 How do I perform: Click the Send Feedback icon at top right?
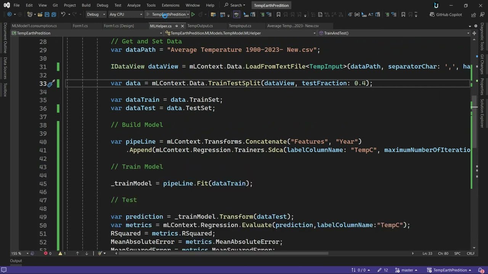[x=482, y=14]
